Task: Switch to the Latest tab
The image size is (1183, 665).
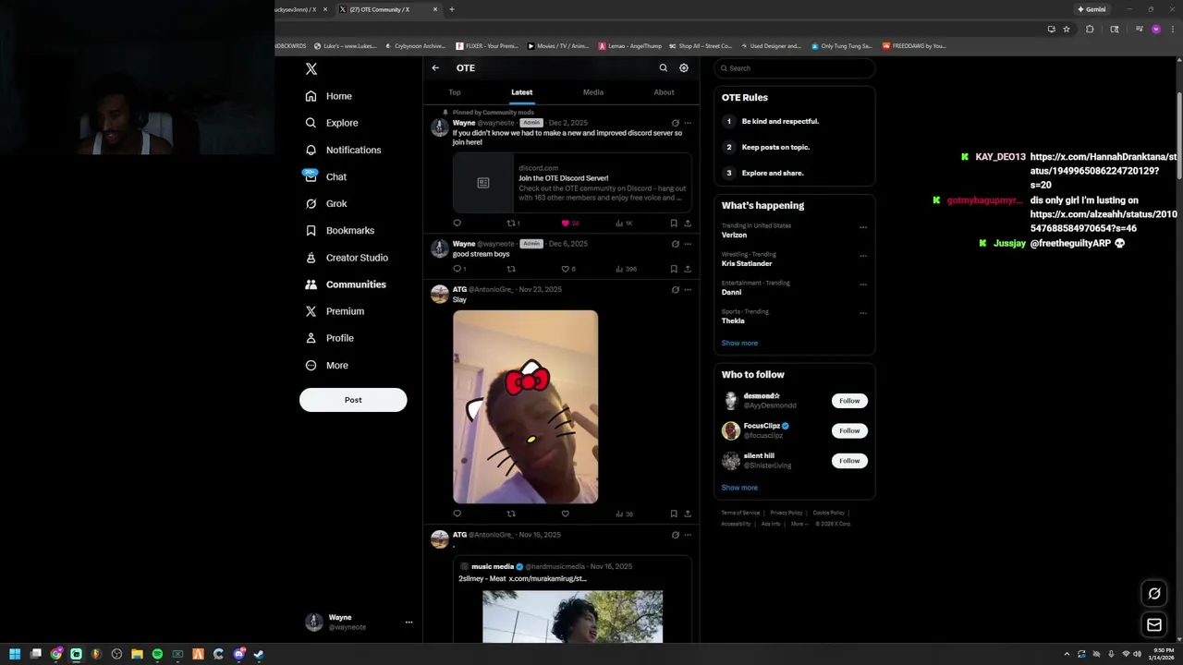Action: pyautogui.click(x=522, y=92)
